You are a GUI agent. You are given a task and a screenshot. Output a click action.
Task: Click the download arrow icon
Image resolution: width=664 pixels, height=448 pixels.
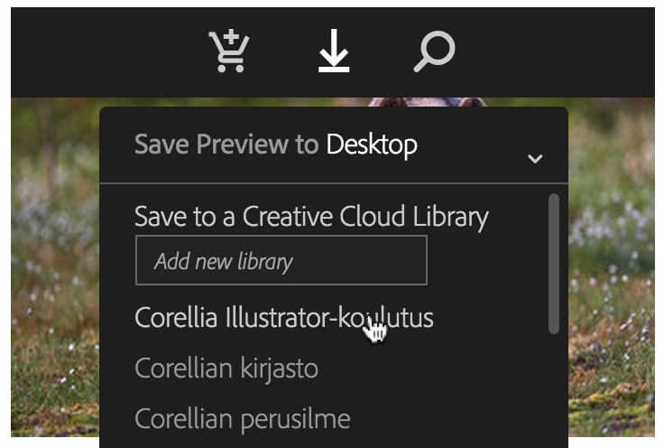[334, 51]
